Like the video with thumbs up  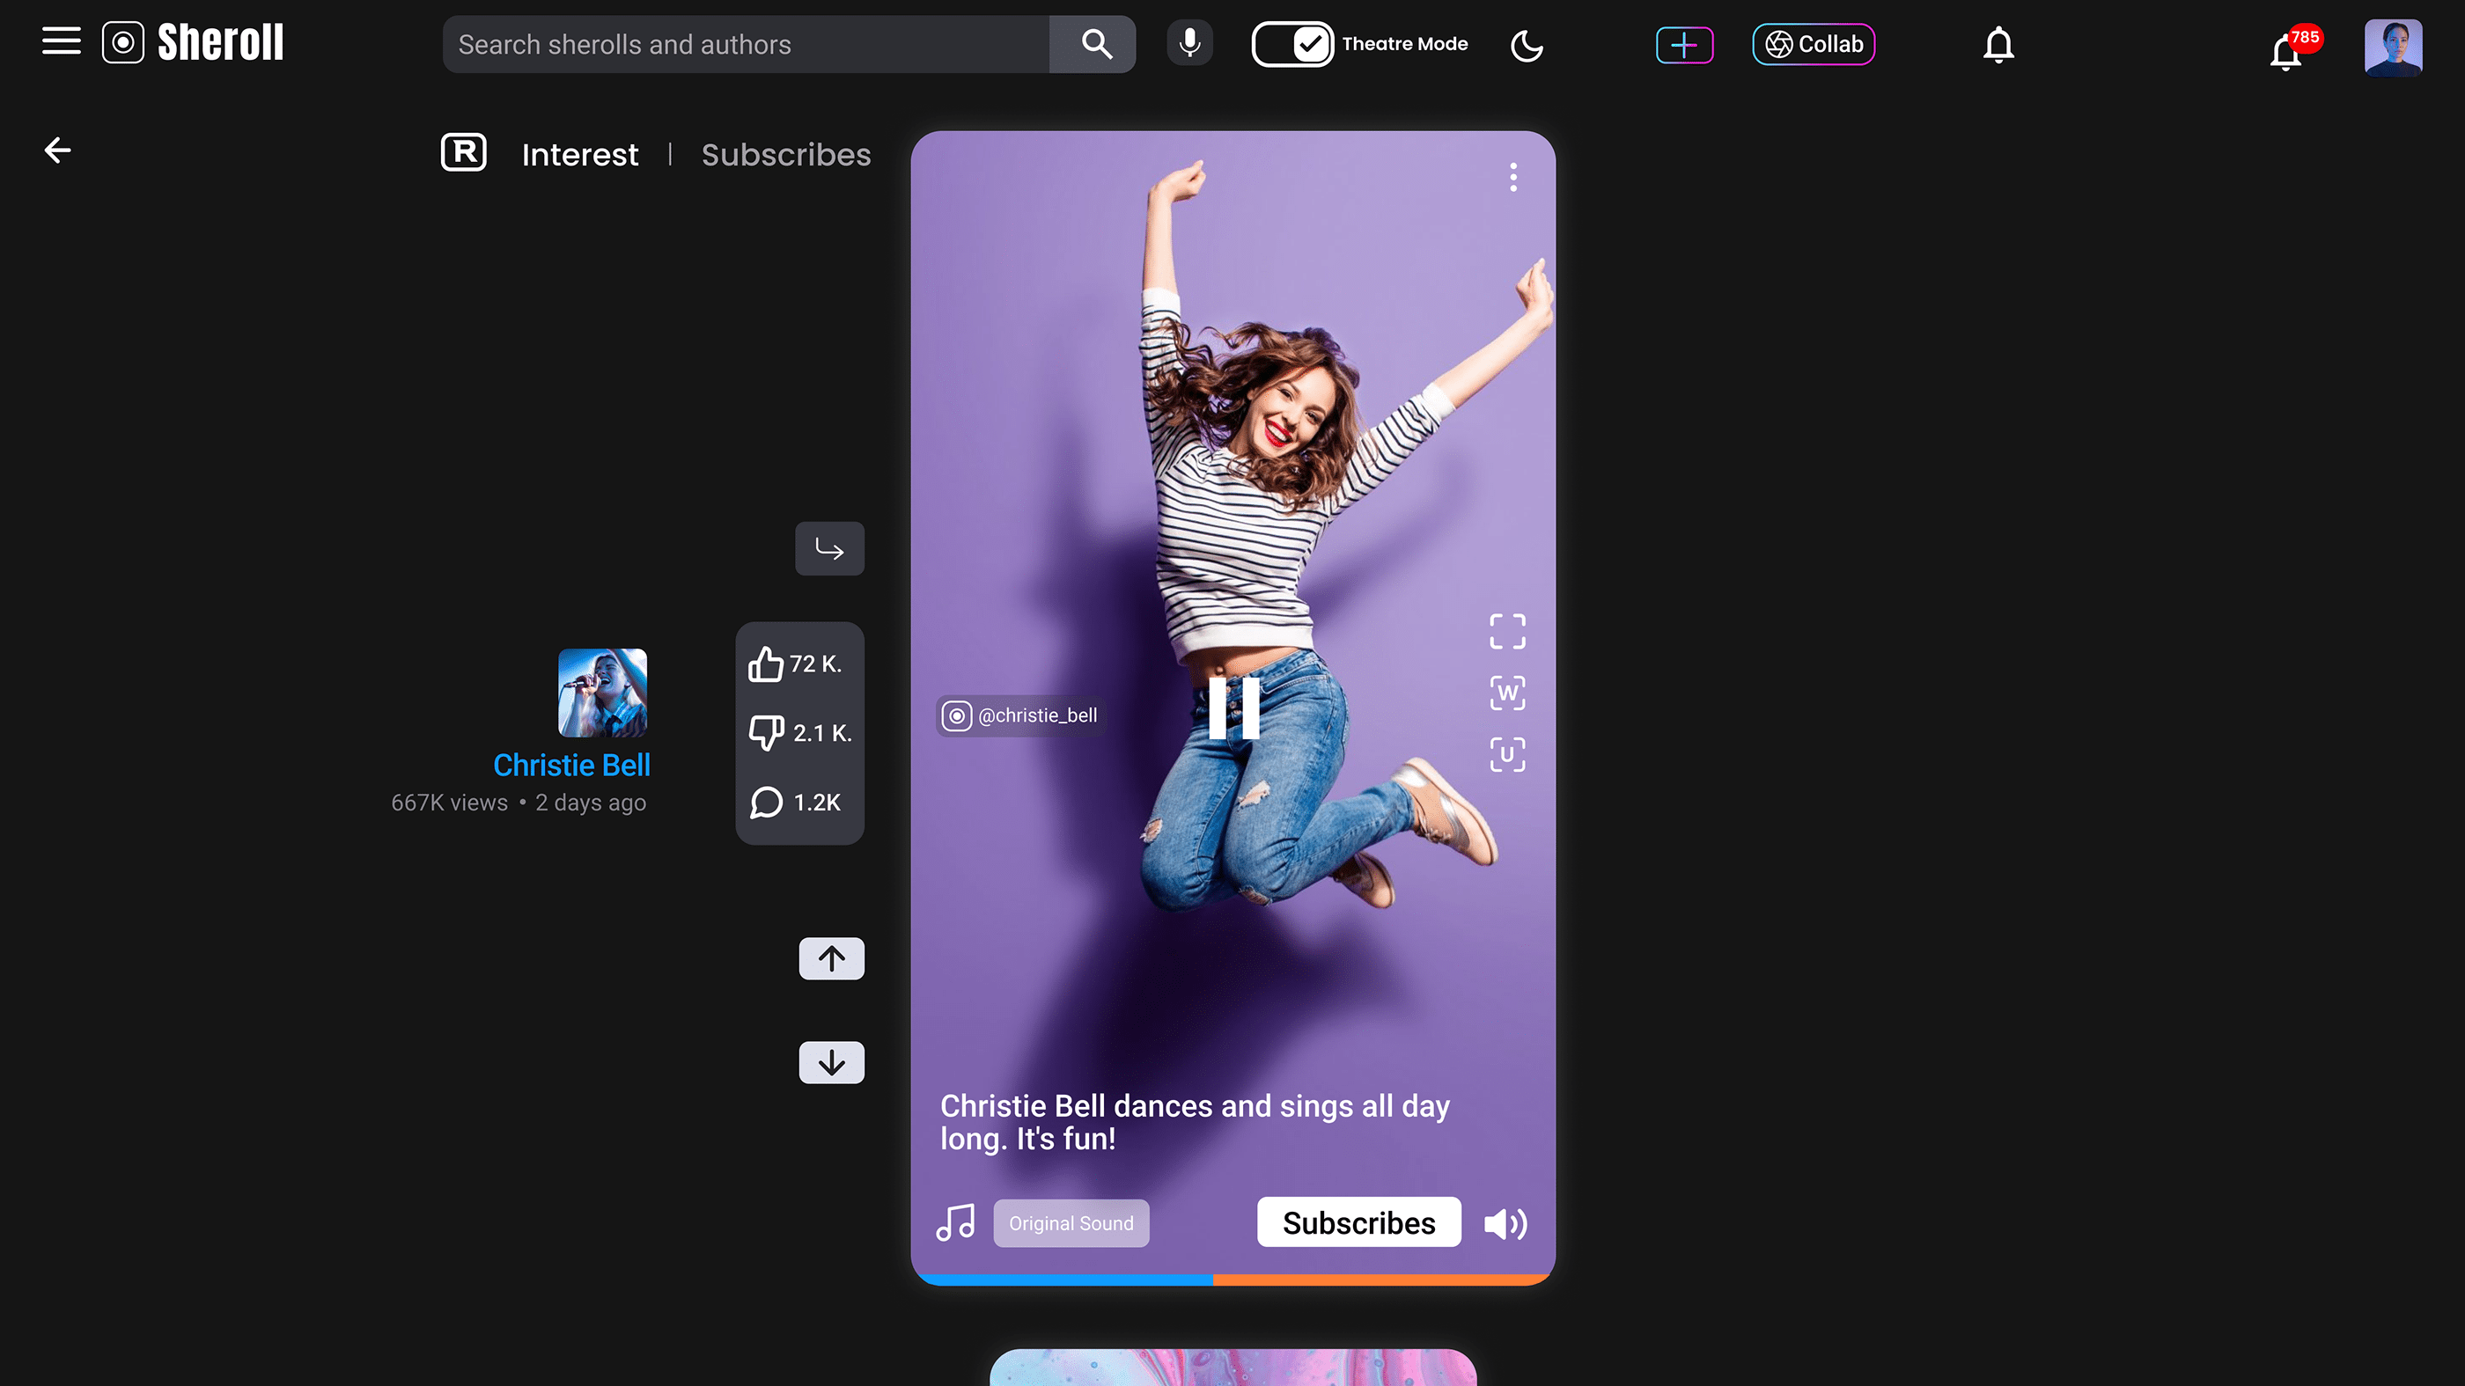(767, 664)
